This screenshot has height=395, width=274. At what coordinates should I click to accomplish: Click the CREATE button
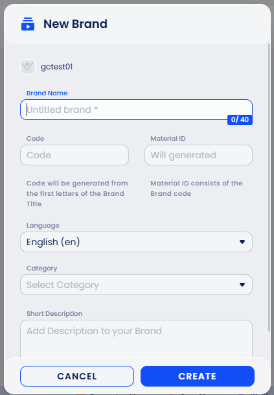click(198, 376)
